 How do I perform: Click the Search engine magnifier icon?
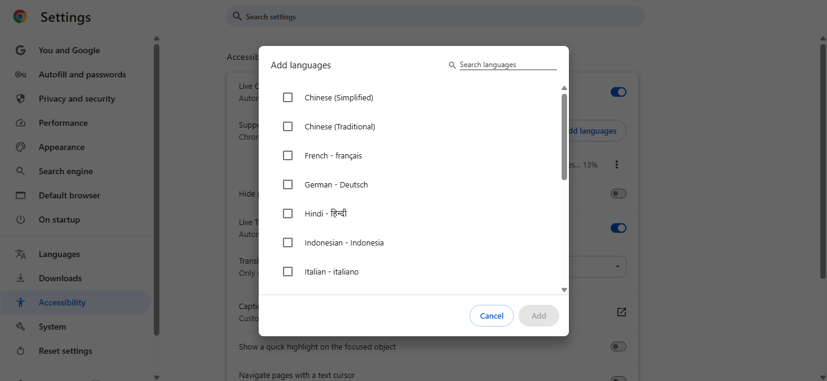[21, 171]
